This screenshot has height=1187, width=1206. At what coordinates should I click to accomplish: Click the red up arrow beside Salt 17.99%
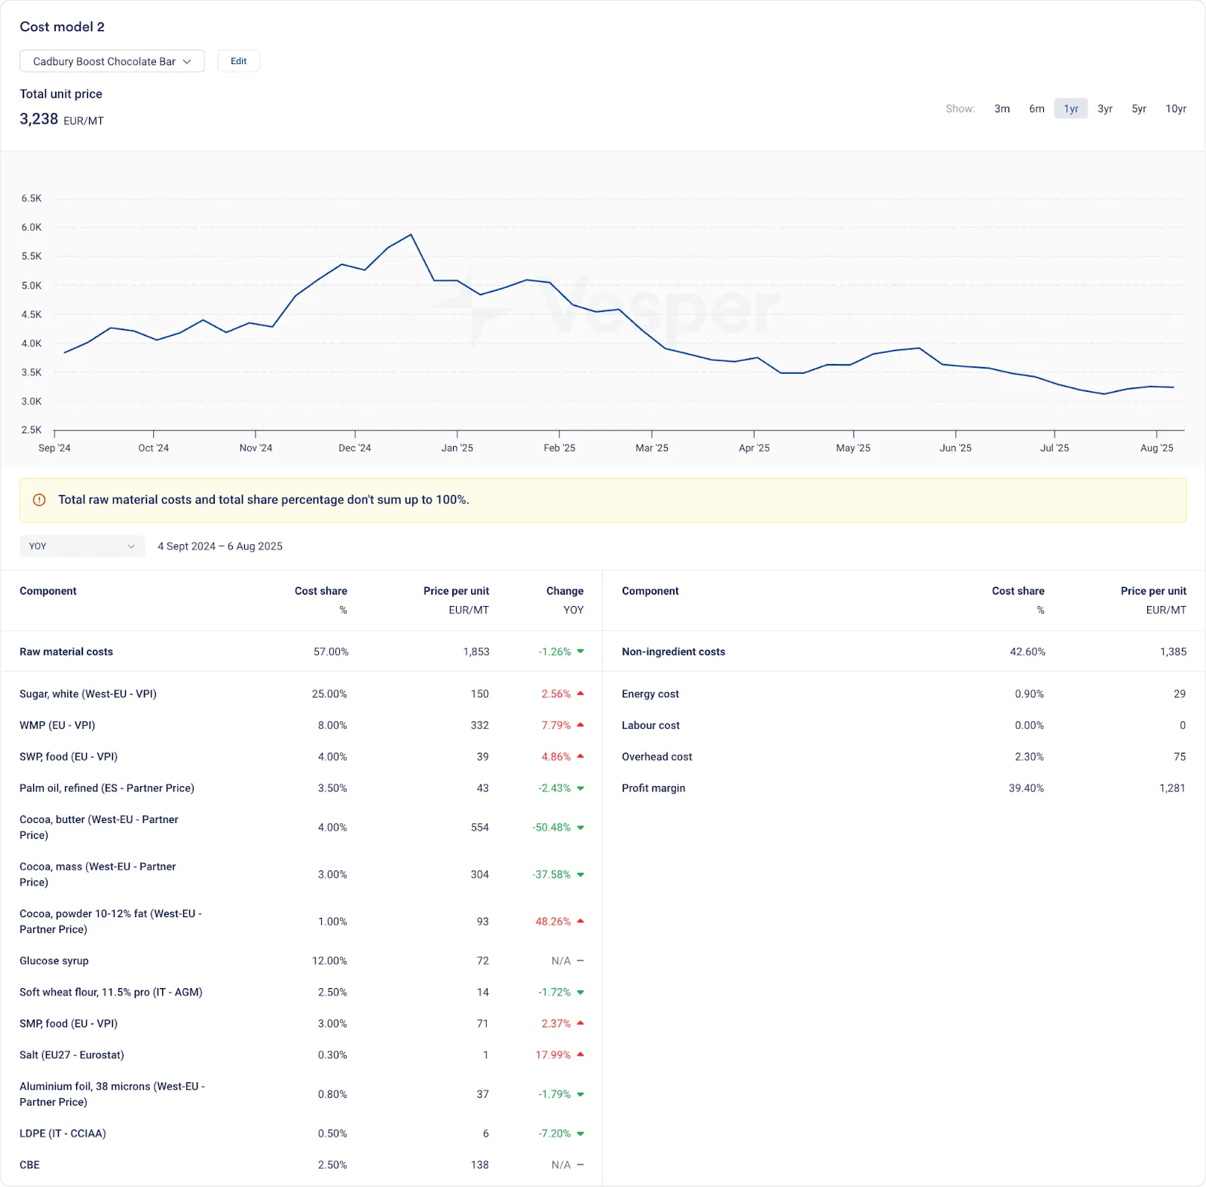[580, 1054]
